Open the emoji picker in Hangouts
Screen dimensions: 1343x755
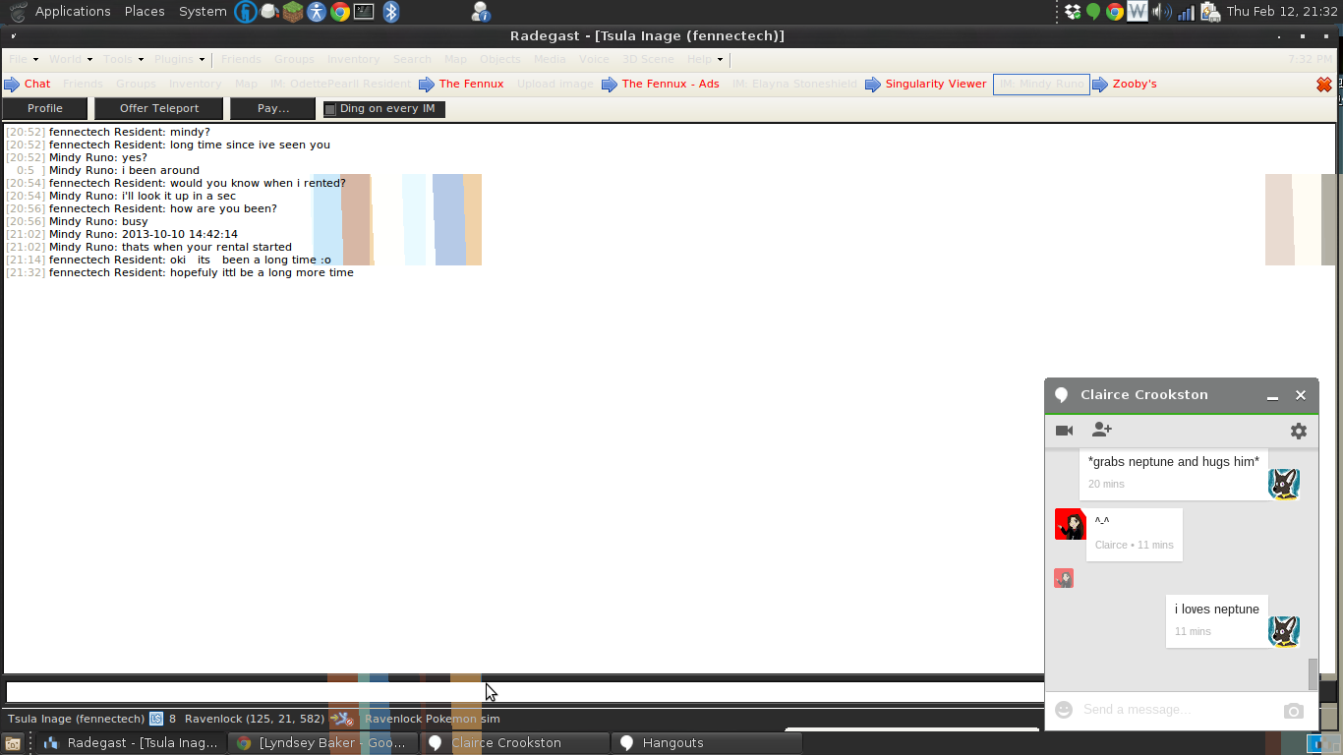1063,710
